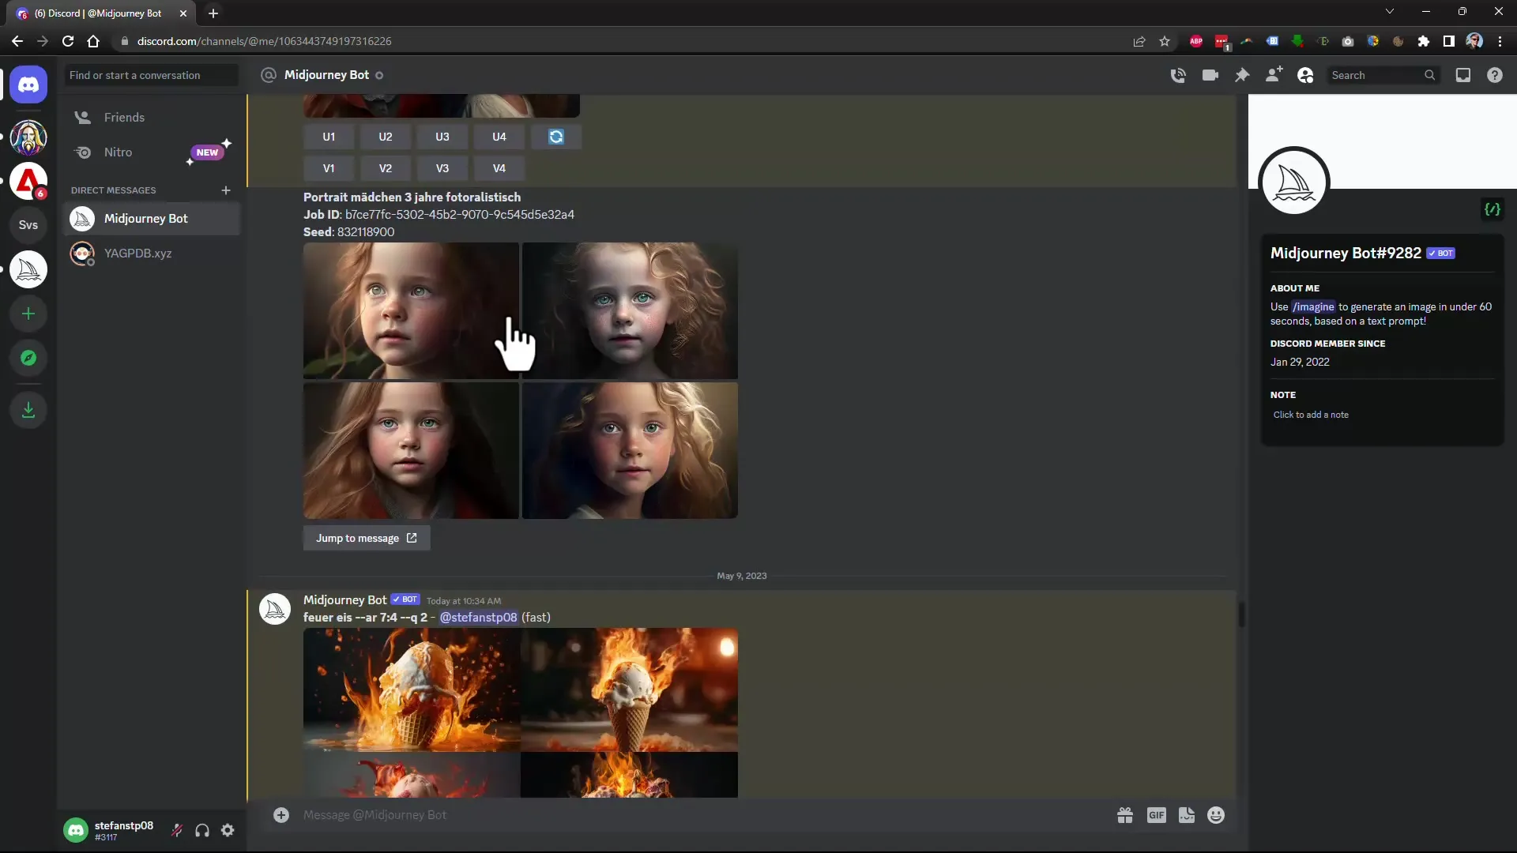
Task: Click the emoji reaction icon in message bar
Action: (1216, 816)
